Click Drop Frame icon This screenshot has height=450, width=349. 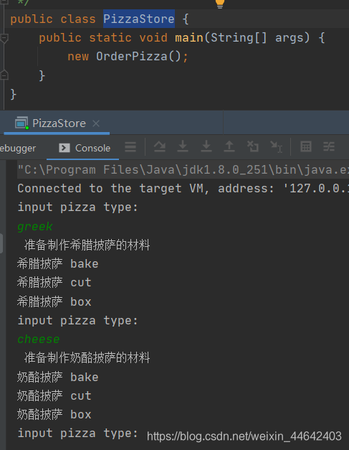click(253, 146)
